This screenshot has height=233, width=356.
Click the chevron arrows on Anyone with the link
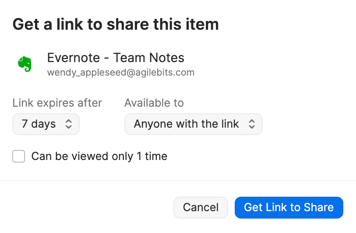(252, 124)
